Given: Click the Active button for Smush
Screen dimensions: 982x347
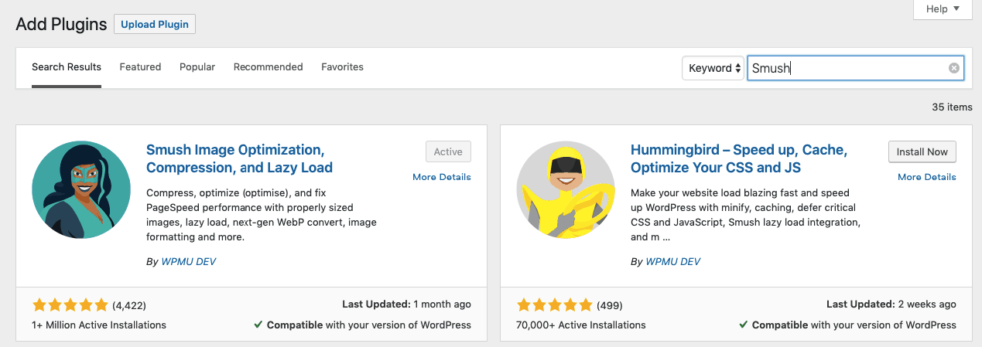Looking at the screenshot, I should pyautogui.click(x=448, y=151).
